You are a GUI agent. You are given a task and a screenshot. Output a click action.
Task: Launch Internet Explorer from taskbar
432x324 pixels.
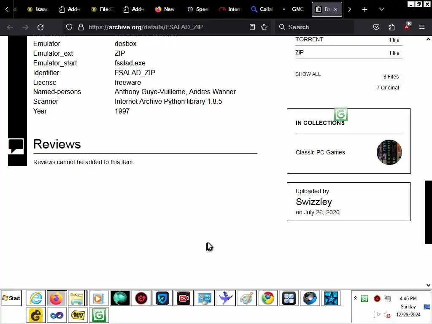pos(36,298)
